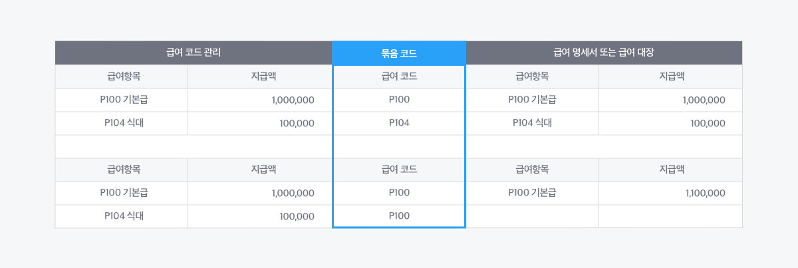
Task: Click top 급여항목 subheader under 급여 코드 관리
Action: 122,76
